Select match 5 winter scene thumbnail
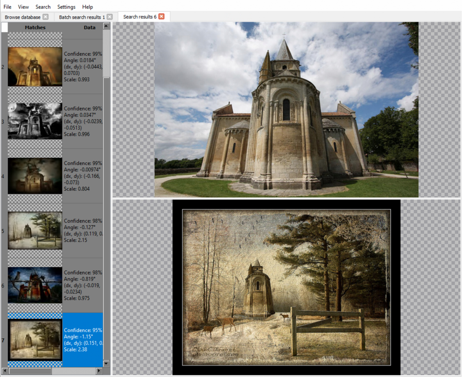This screenshot has height=377, width=462. [35, 231]
